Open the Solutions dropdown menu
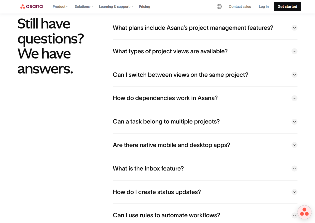The image size is (315, 223). [x=83, y=6]
